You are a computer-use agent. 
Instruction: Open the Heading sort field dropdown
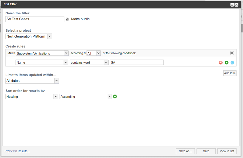click(x=32, y=96)
